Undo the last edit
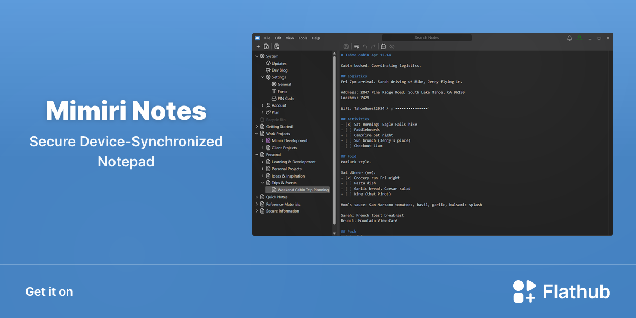This screenshot has width=636, height=318. [x=365, y=47]
